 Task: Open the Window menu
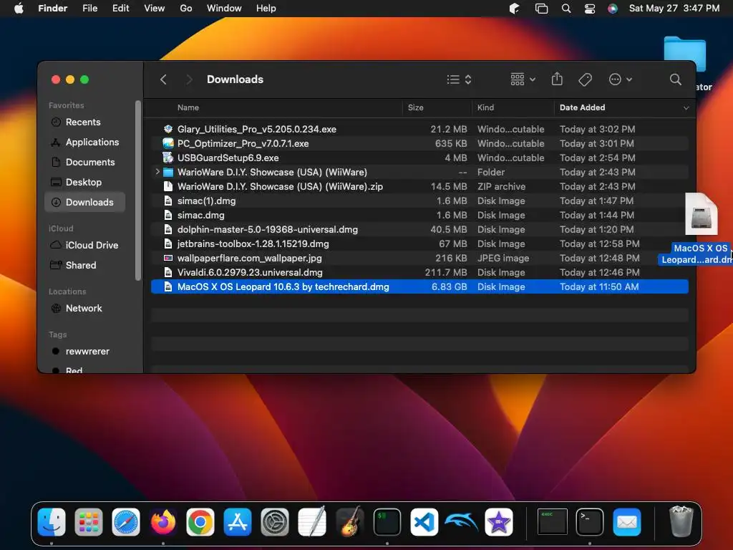(x=224, y=9)
